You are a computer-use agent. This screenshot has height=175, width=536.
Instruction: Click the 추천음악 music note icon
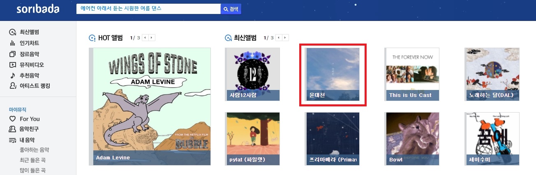pos(12,75)
